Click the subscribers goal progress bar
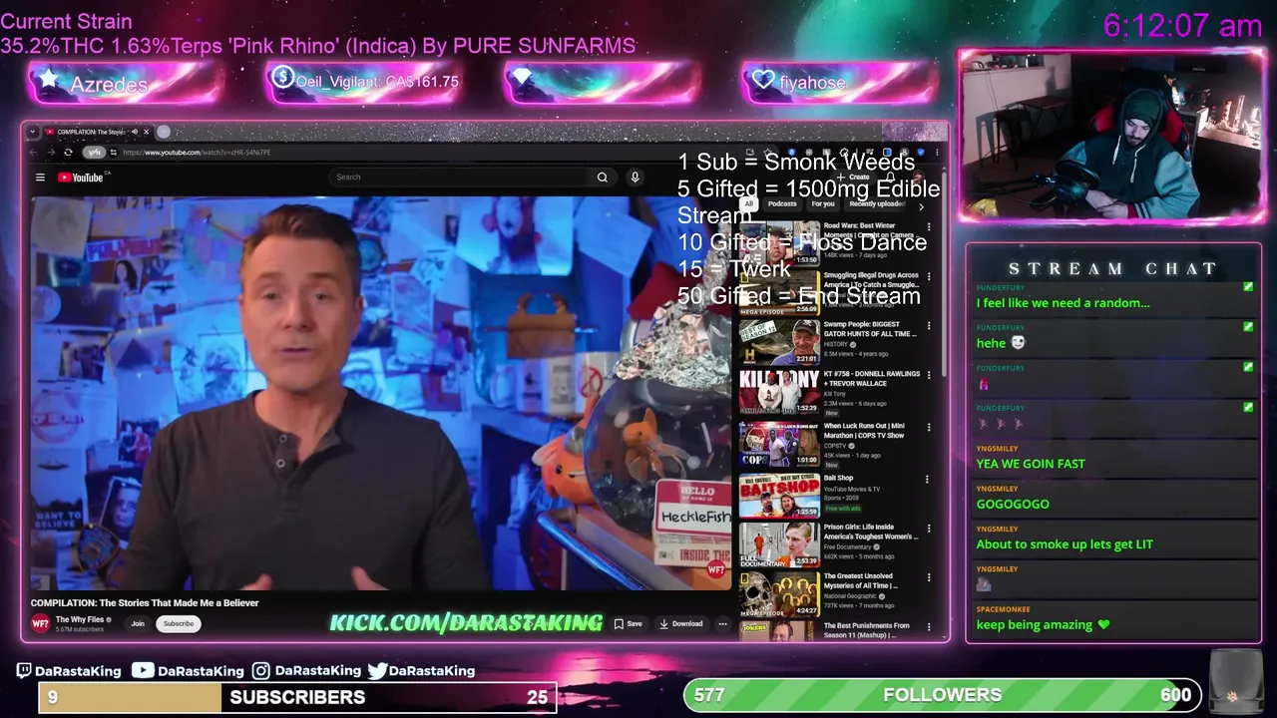Viewport: 1277px width, 718px height. pos(297,697)
